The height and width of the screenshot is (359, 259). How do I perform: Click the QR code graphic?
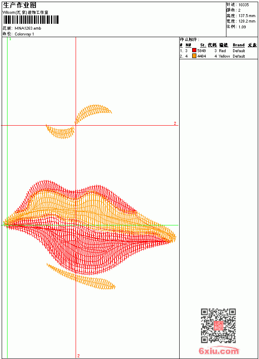click(218, 326)
